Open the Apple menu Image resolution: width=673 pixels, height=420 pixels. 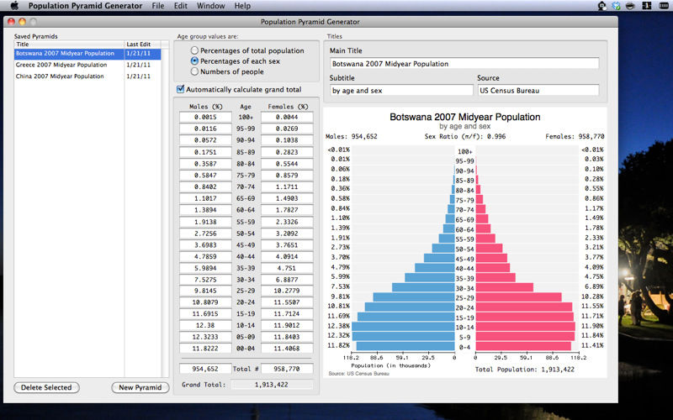14,6
